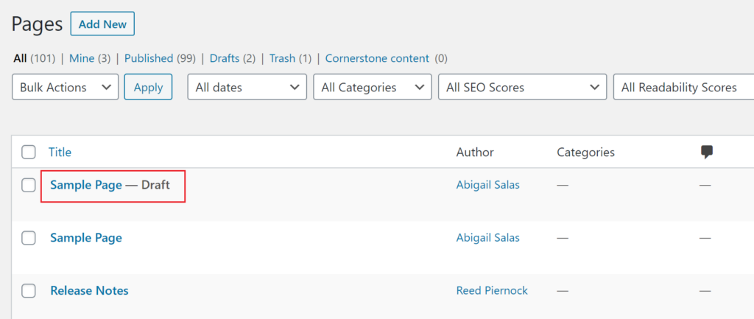Filter by Cornerstone content
The height and width of the screenshot is (319, 754).
[377, 59]
